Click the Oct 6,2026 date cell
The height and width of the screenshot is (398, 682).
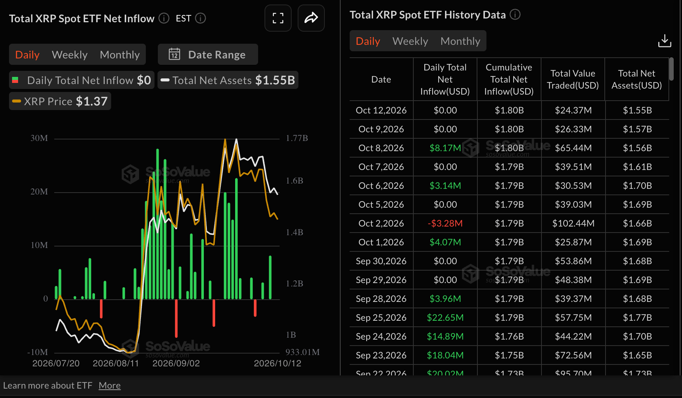pyautogui.click(x=381, y=185)
